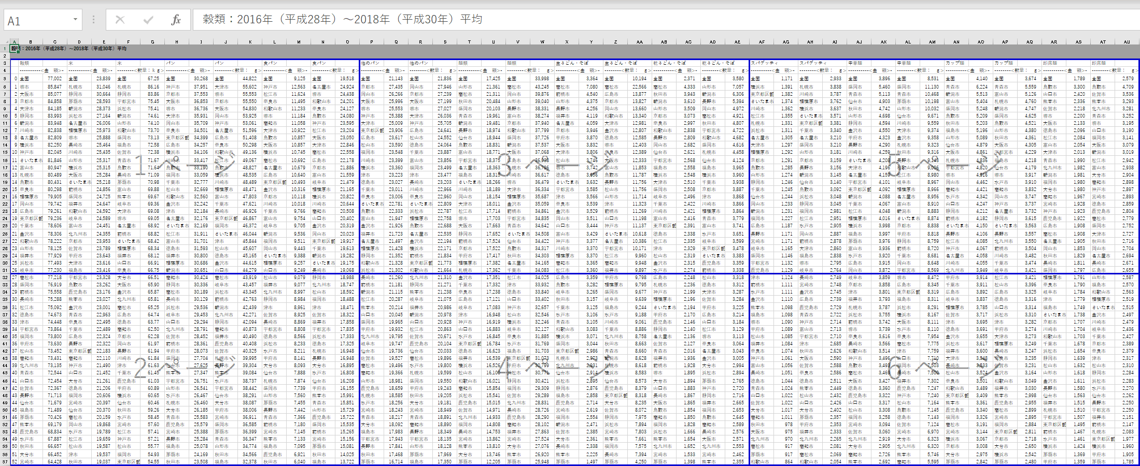Select column B header
1140x466 pixels.
(31, 42)
